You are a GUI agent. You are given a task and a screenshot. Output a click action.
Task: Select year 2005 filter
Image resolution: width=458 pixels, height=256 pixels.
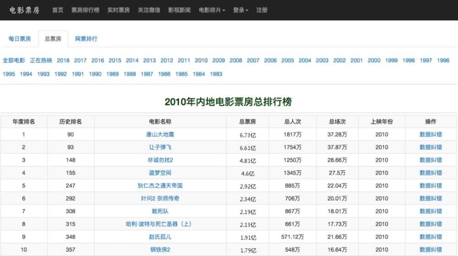pos(288,60)
